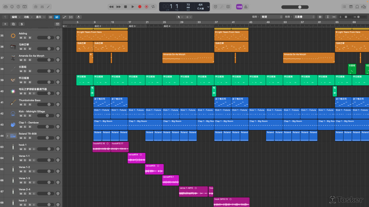Toggle the global track Solo S button
Viewport: 369px width, 207px height.
(x=22, y=24)
